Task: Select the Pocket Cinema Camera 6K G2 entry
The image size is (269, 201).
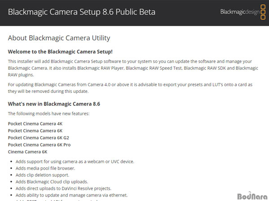Action: click(x=39, y=138)
